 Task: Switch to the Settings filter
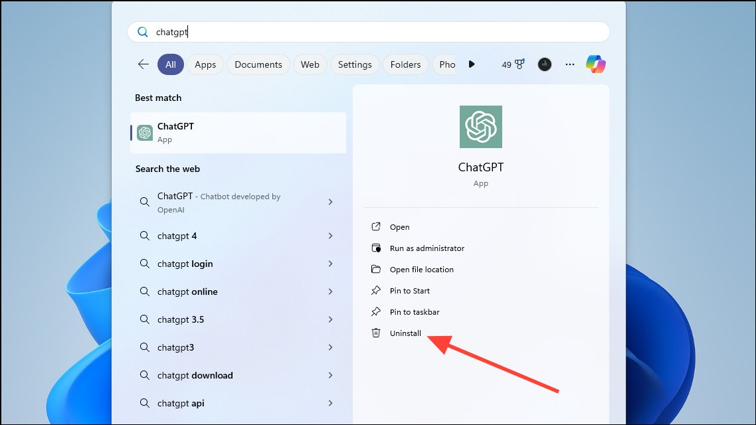[355, 64]
